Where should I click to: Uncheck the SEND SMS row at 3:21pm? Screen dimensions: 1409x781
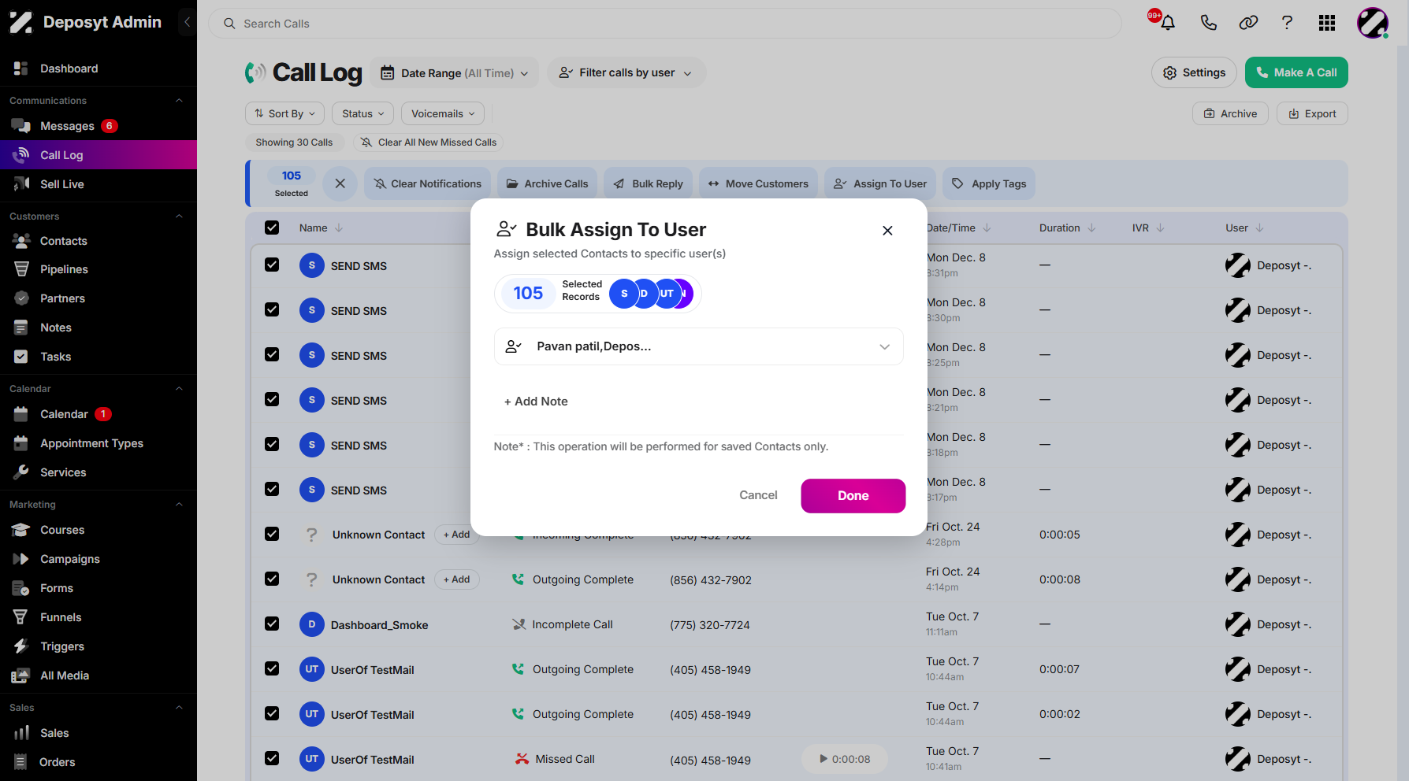(272, 399)
